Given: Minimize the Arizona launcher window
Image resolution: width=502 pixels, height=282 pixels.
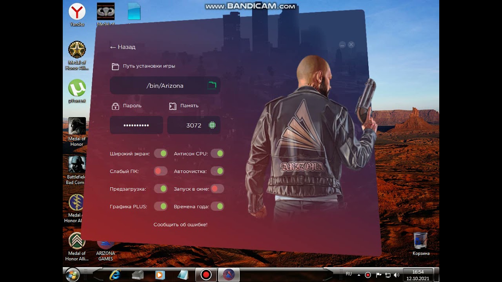Looking at the screenshot, I should [x=342, y=45].
